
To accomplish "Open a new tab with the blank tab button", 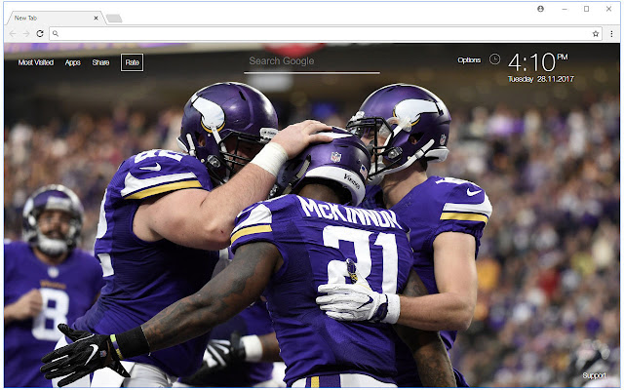I will tap(114, 19).
